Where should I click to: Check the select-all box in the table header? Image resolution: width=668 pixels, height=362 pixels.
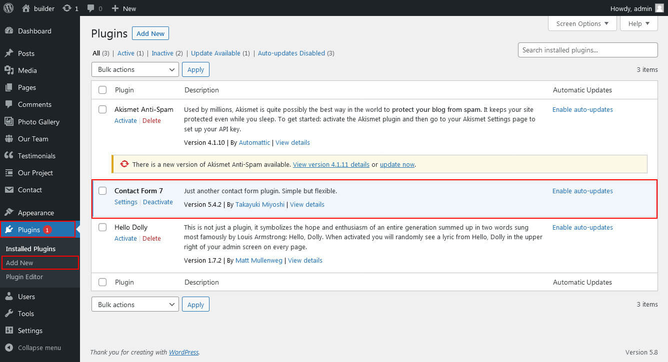pyautogui.click(x=102, y=90)
